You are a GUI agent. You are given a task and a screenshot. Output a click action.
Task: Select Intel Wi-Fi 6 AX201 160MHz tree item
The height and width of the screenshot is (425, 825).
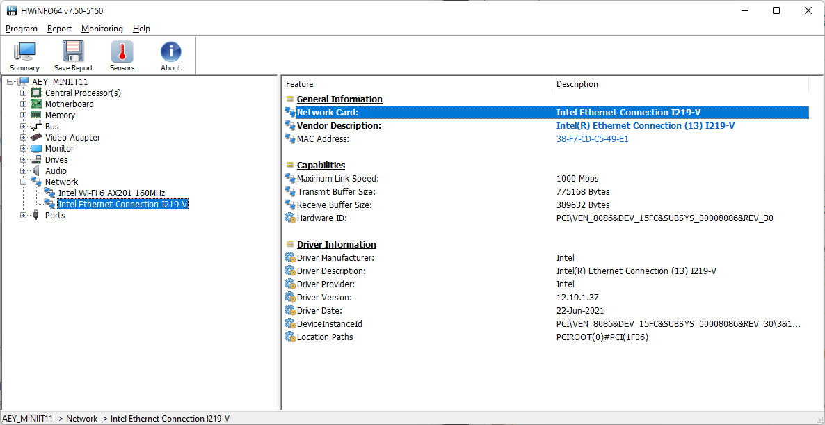(111, 193)
